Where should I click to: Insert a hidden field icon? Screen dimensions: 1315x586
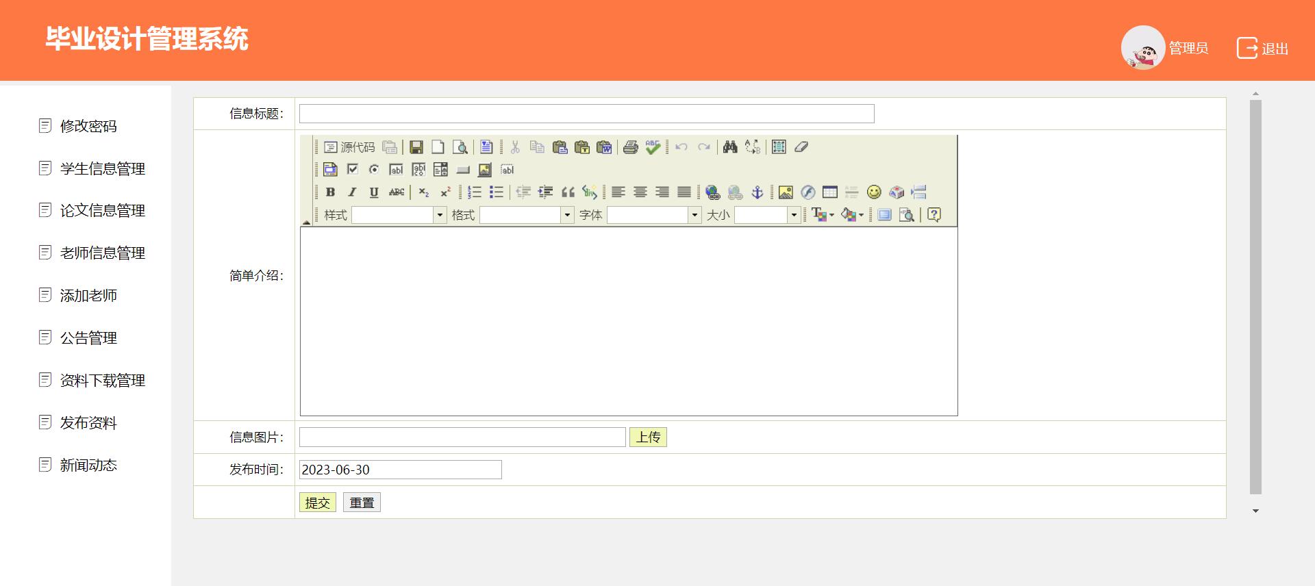(507, 170)
